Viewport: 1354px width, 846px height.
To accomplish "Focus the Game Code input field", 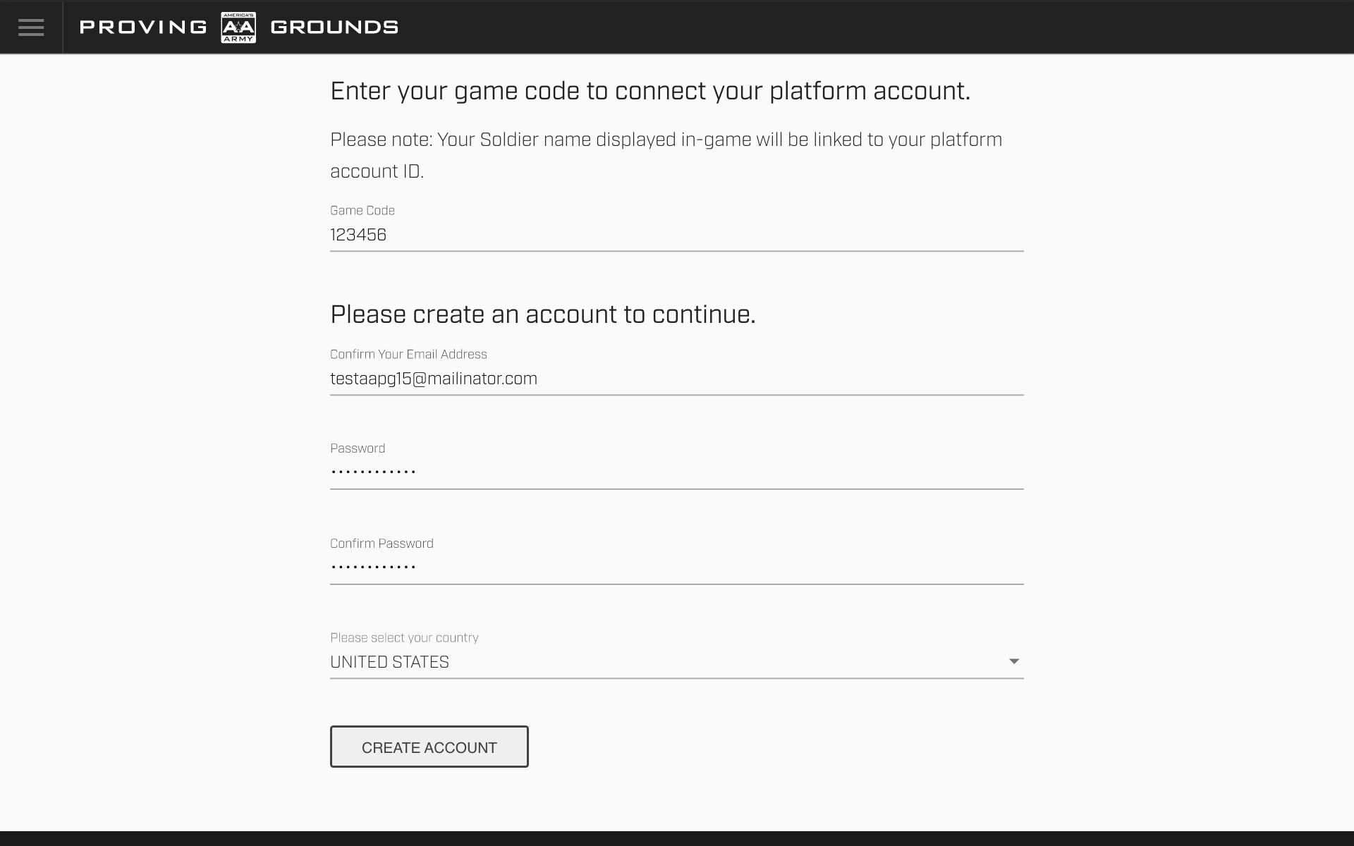I will point(676,235).
